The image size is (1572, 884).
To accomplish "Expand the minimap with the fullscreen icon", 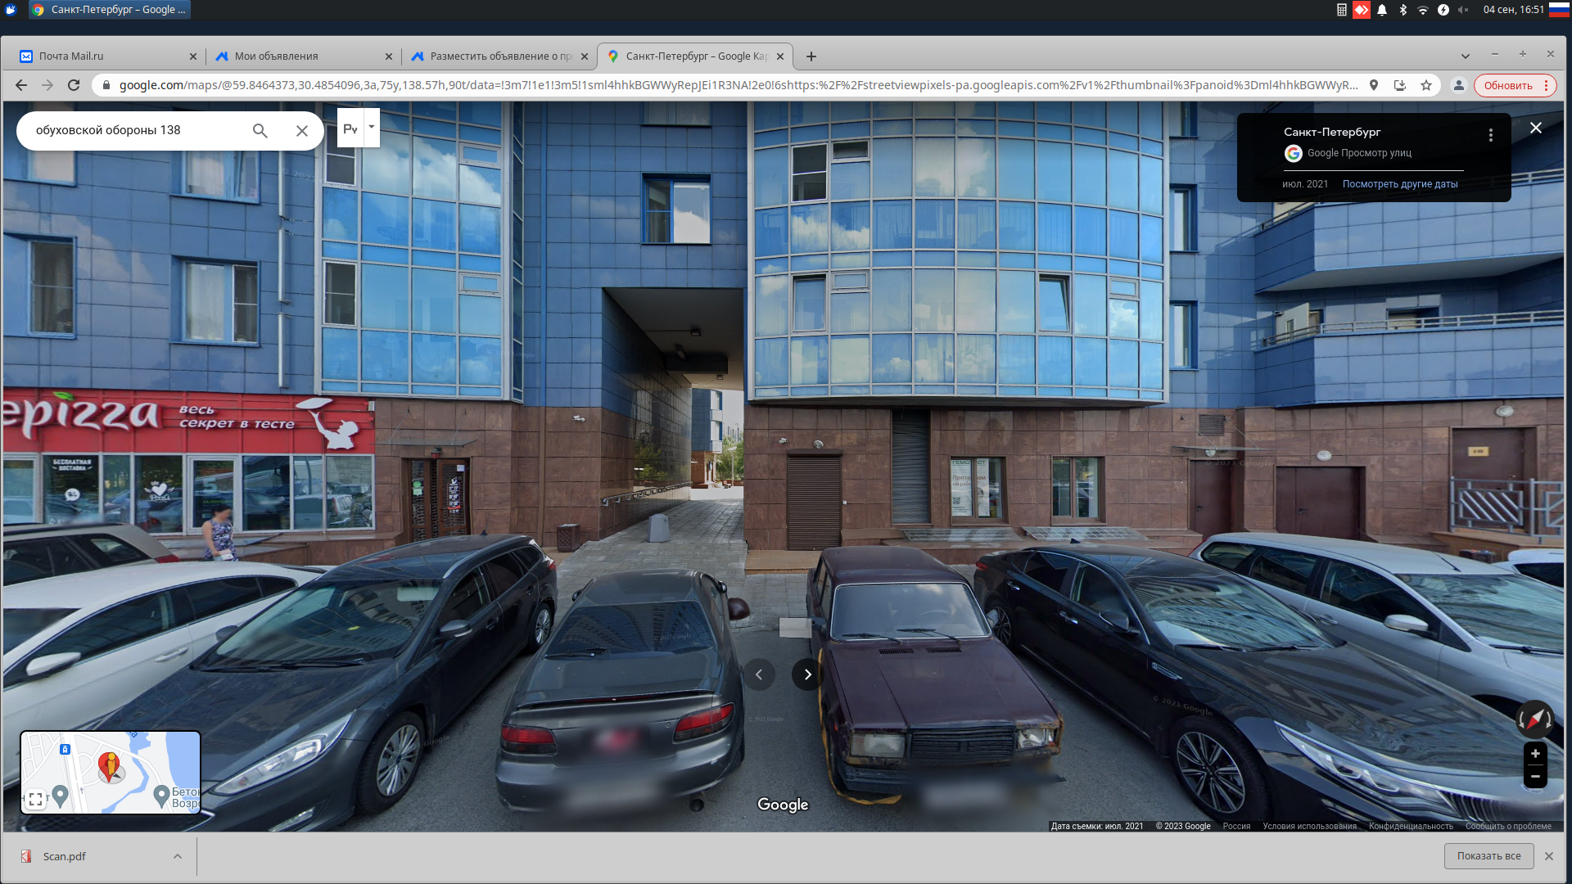I will (35, 800).
